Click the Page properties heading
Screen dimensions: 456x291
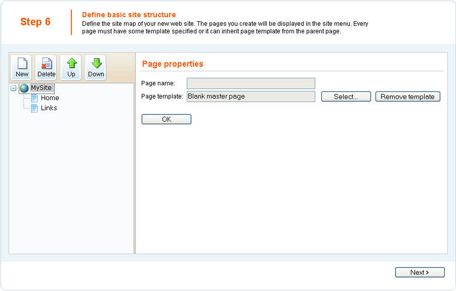point(173,64)
